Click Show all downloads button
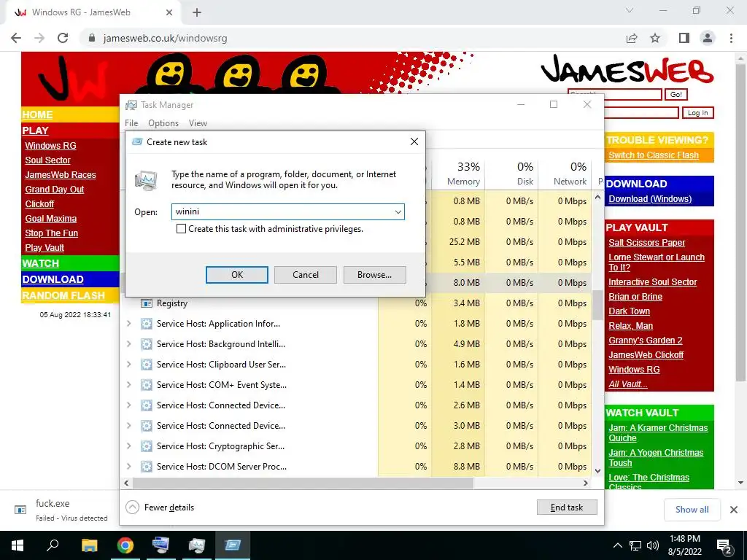 (x=692, y=510)
